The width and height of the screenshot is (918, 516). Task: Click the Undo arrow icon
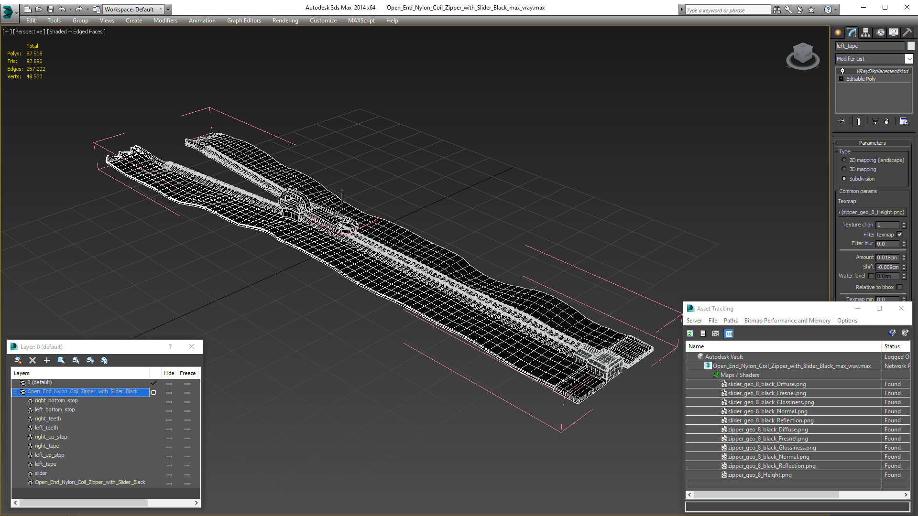tap(62, 9)
